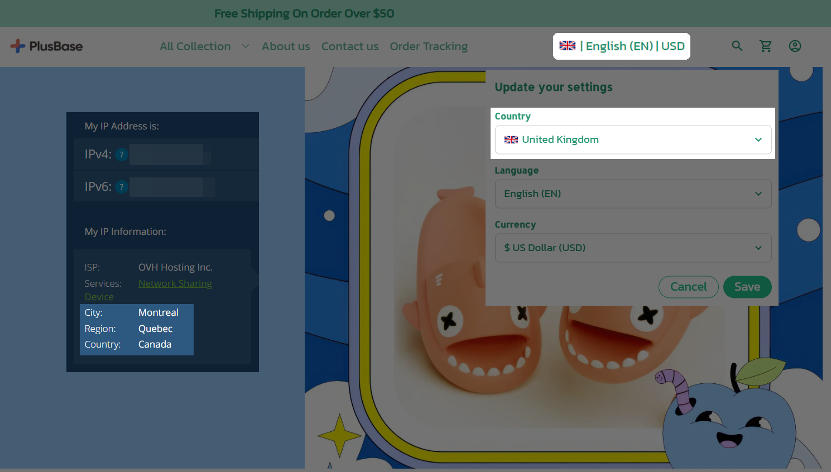Click the Cancel button
This screenshot has height=472, width=831.
(x=688, y=287)
